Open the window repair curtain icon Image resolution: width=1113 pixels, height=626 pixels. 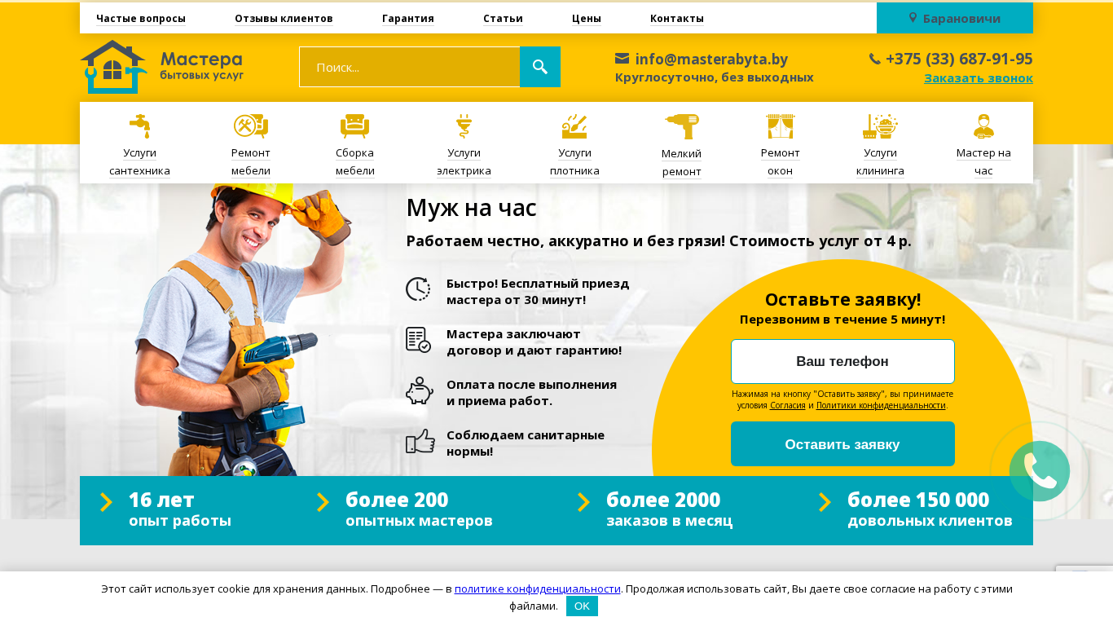pos(781,126)
